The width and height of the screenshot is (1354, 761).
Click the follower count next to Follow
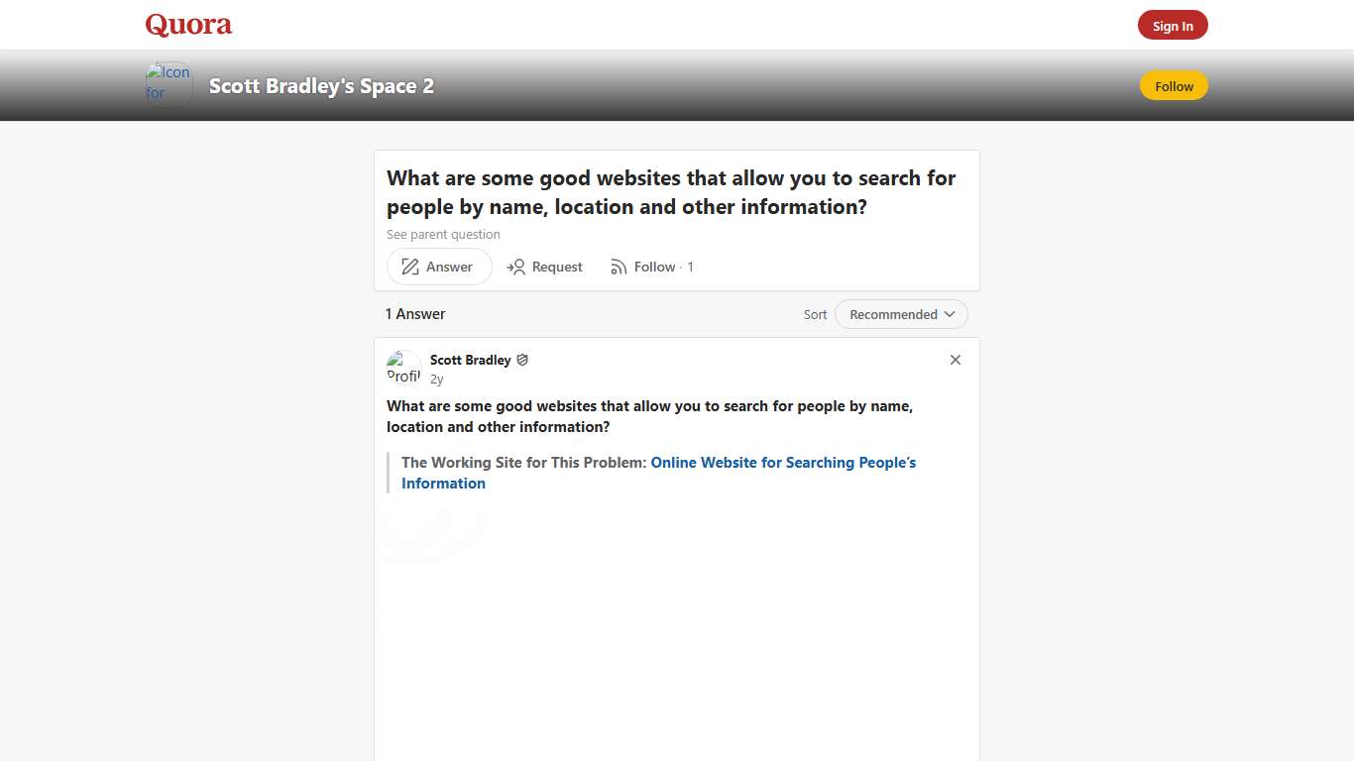click(x=690, y=267)
